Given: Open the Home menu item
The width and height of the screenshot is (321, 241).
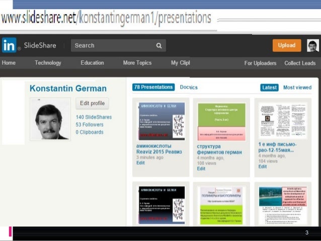Looking at the screenshot, I should 9,63.
